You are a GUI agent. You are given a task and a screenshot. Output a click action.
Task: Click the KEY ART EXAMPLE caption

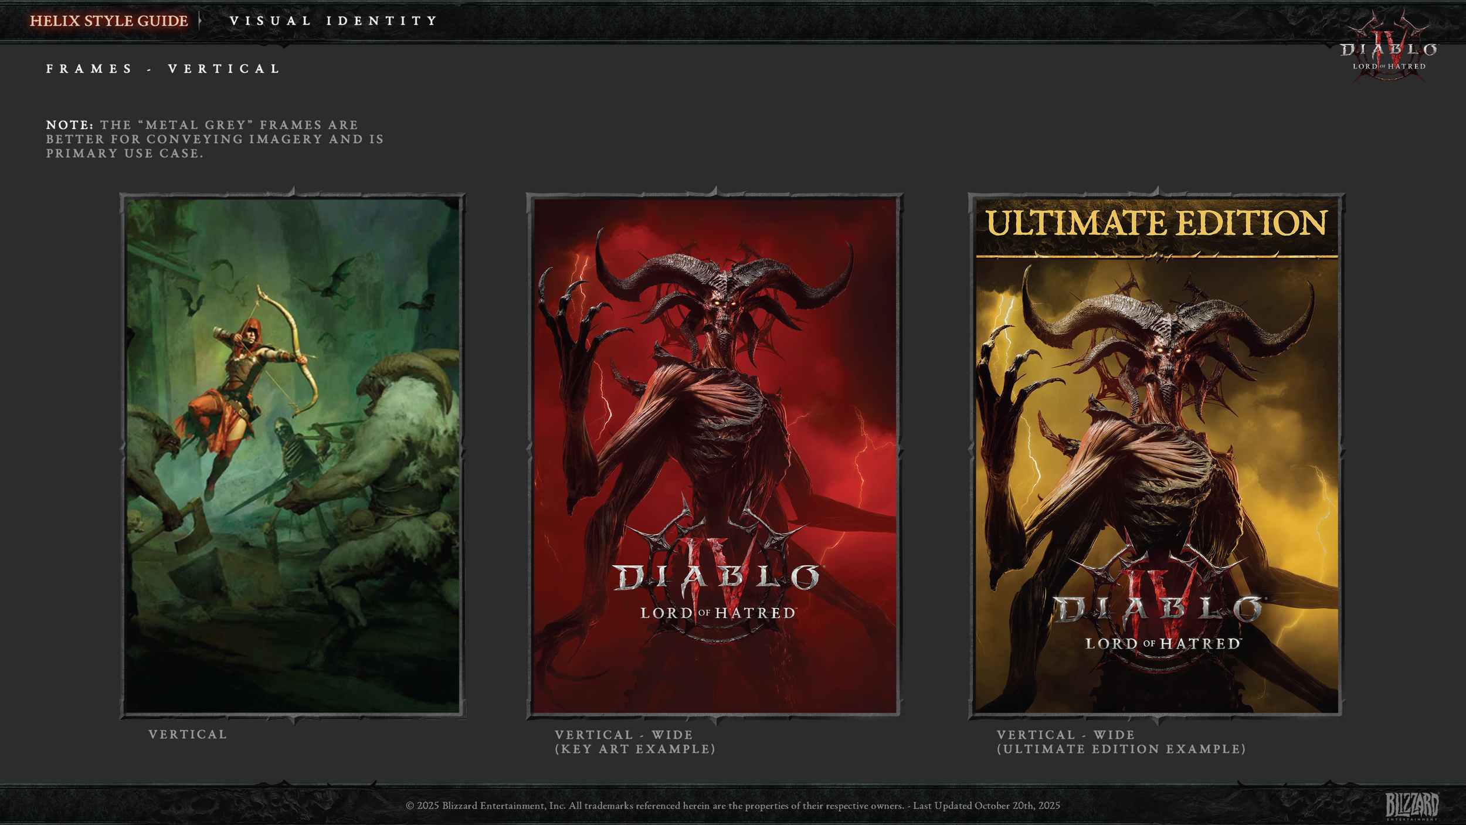pos(635,749)
